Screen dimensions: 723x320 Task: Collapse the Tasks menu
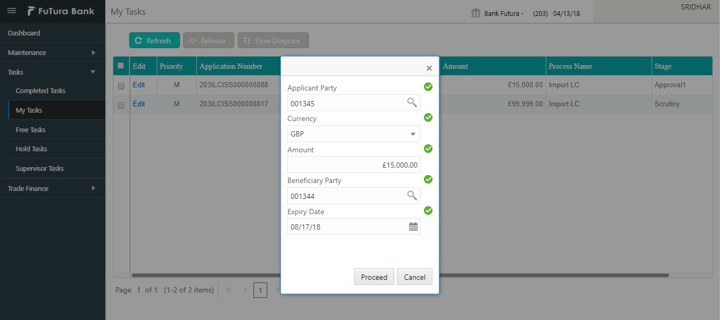[52, 72]
